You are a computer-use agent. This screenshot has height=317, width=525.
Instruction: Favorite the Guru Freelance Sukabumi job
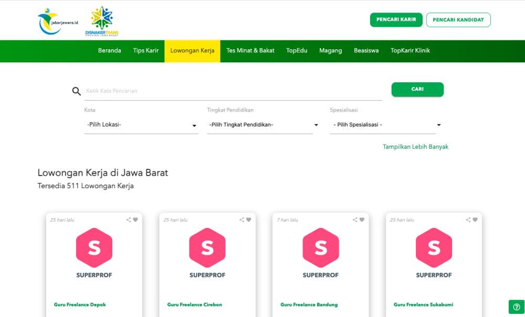click(475, 220)
